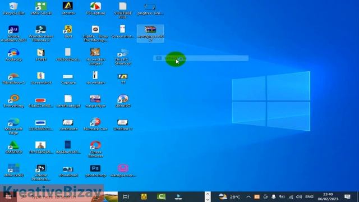
Task: Select the naspa flyer file
Action: pyautogui.click(x=95, y=101)
